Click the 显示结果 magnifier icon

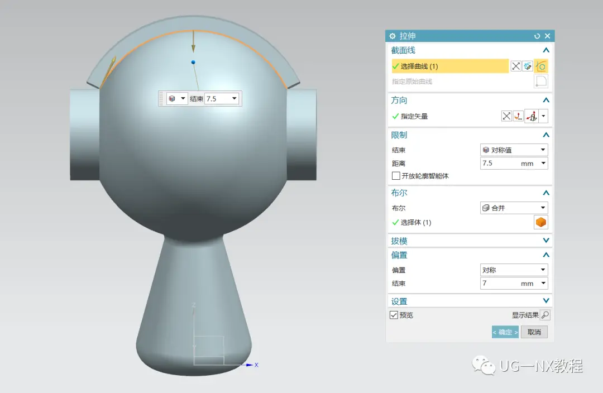click(x=545, y=315)
